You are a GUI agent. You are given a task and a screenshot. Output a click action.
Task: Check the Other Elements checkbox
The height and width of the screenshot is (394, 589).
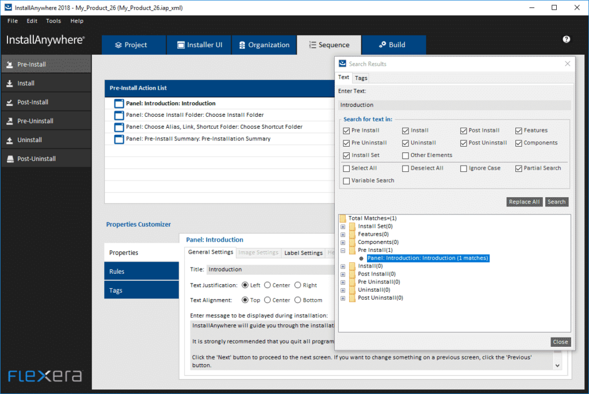tap(406, 155)
